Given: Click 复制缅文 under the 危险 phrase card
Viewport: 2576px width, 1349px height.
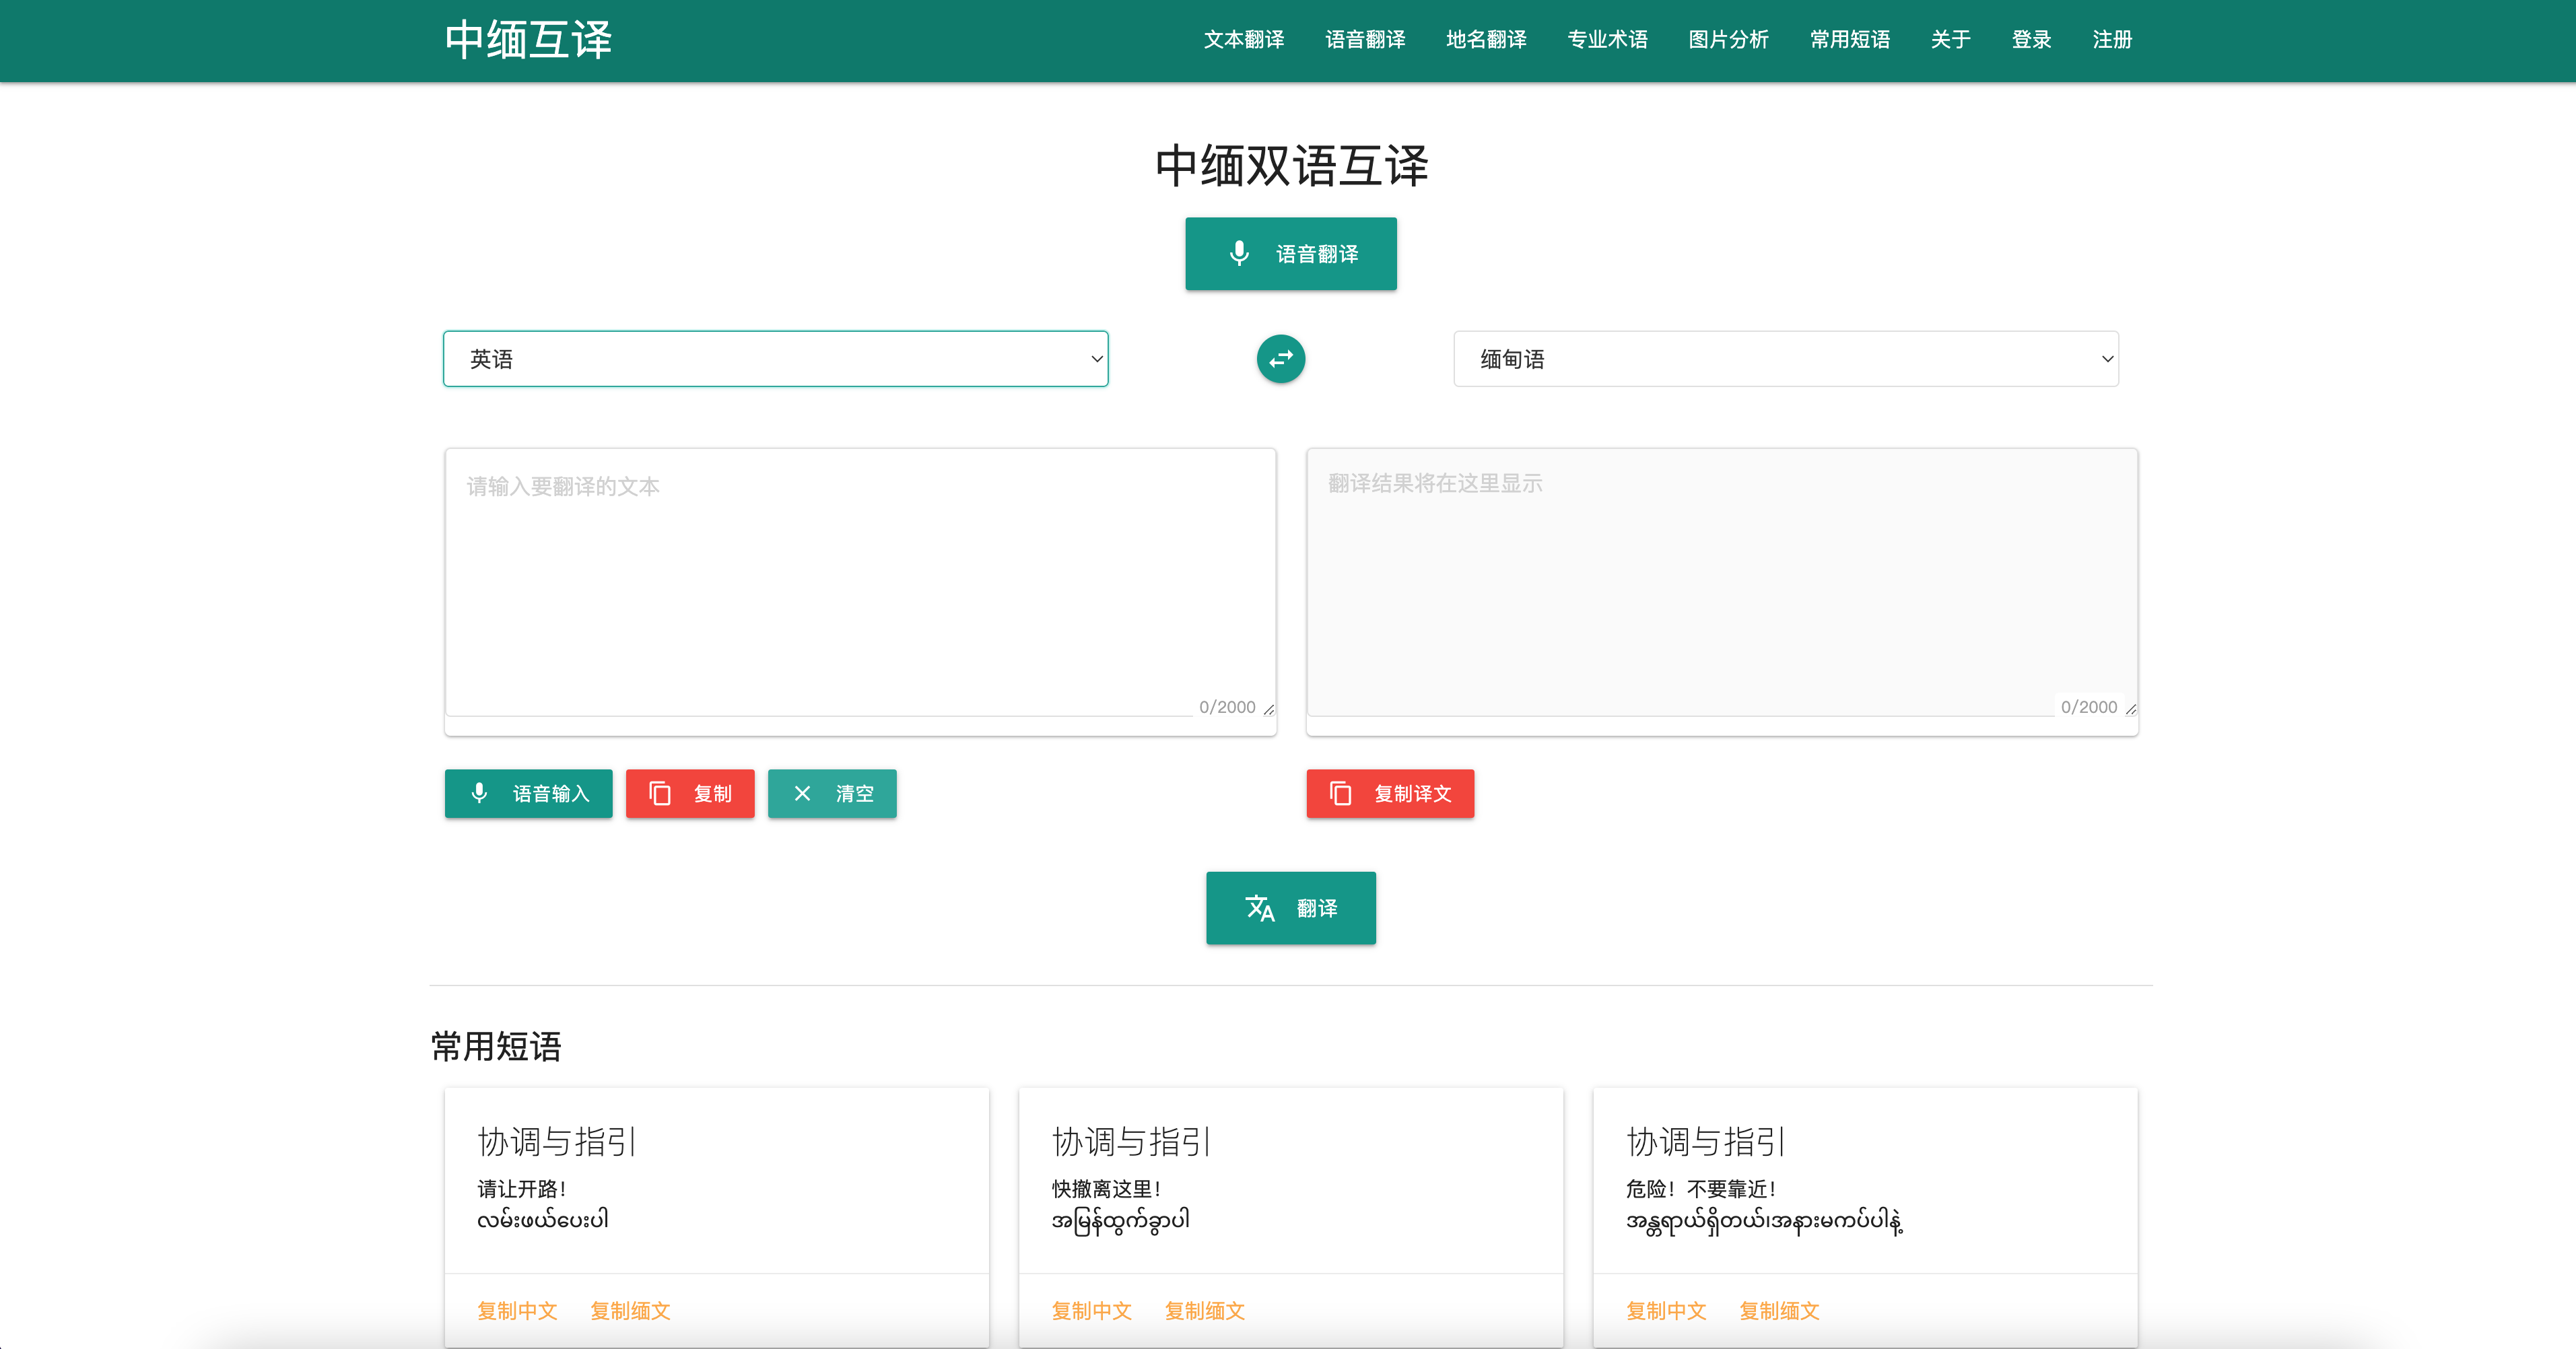Looking at the screenshot, I should coord(1779,1311).
